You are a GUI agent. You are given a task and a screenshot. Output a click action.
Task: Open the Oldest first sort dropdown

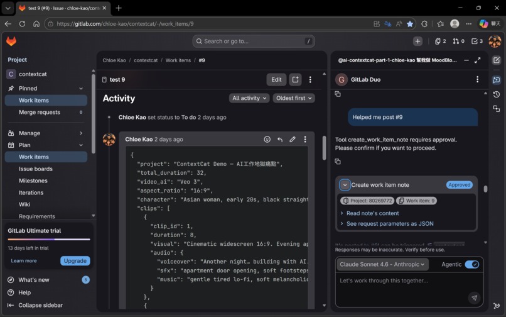coord(294,98)
